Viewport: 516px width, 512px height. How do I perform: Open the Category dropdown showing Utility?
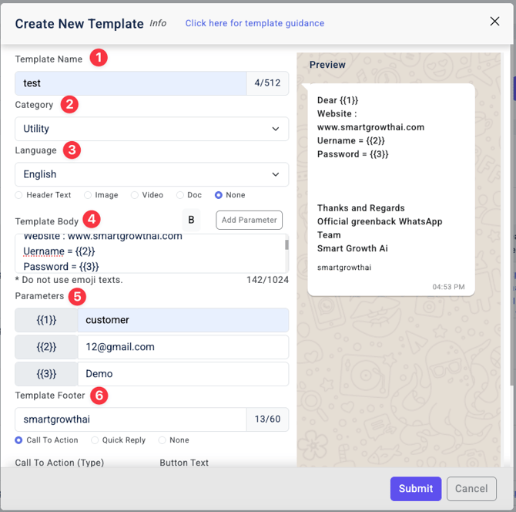152,129
